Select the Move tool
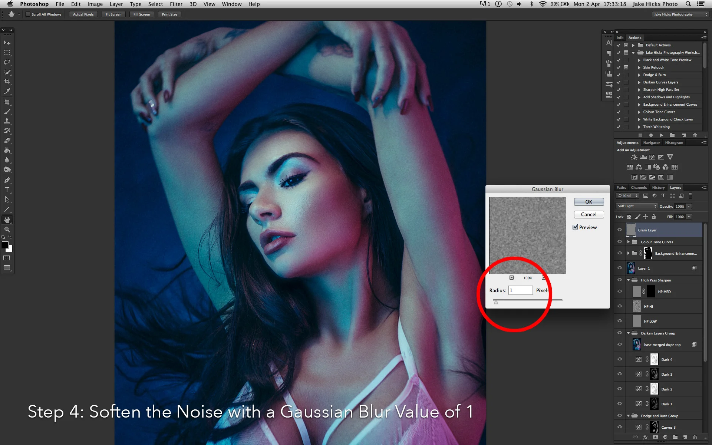This screenshot has height=445, width=712. click(7, 43)
